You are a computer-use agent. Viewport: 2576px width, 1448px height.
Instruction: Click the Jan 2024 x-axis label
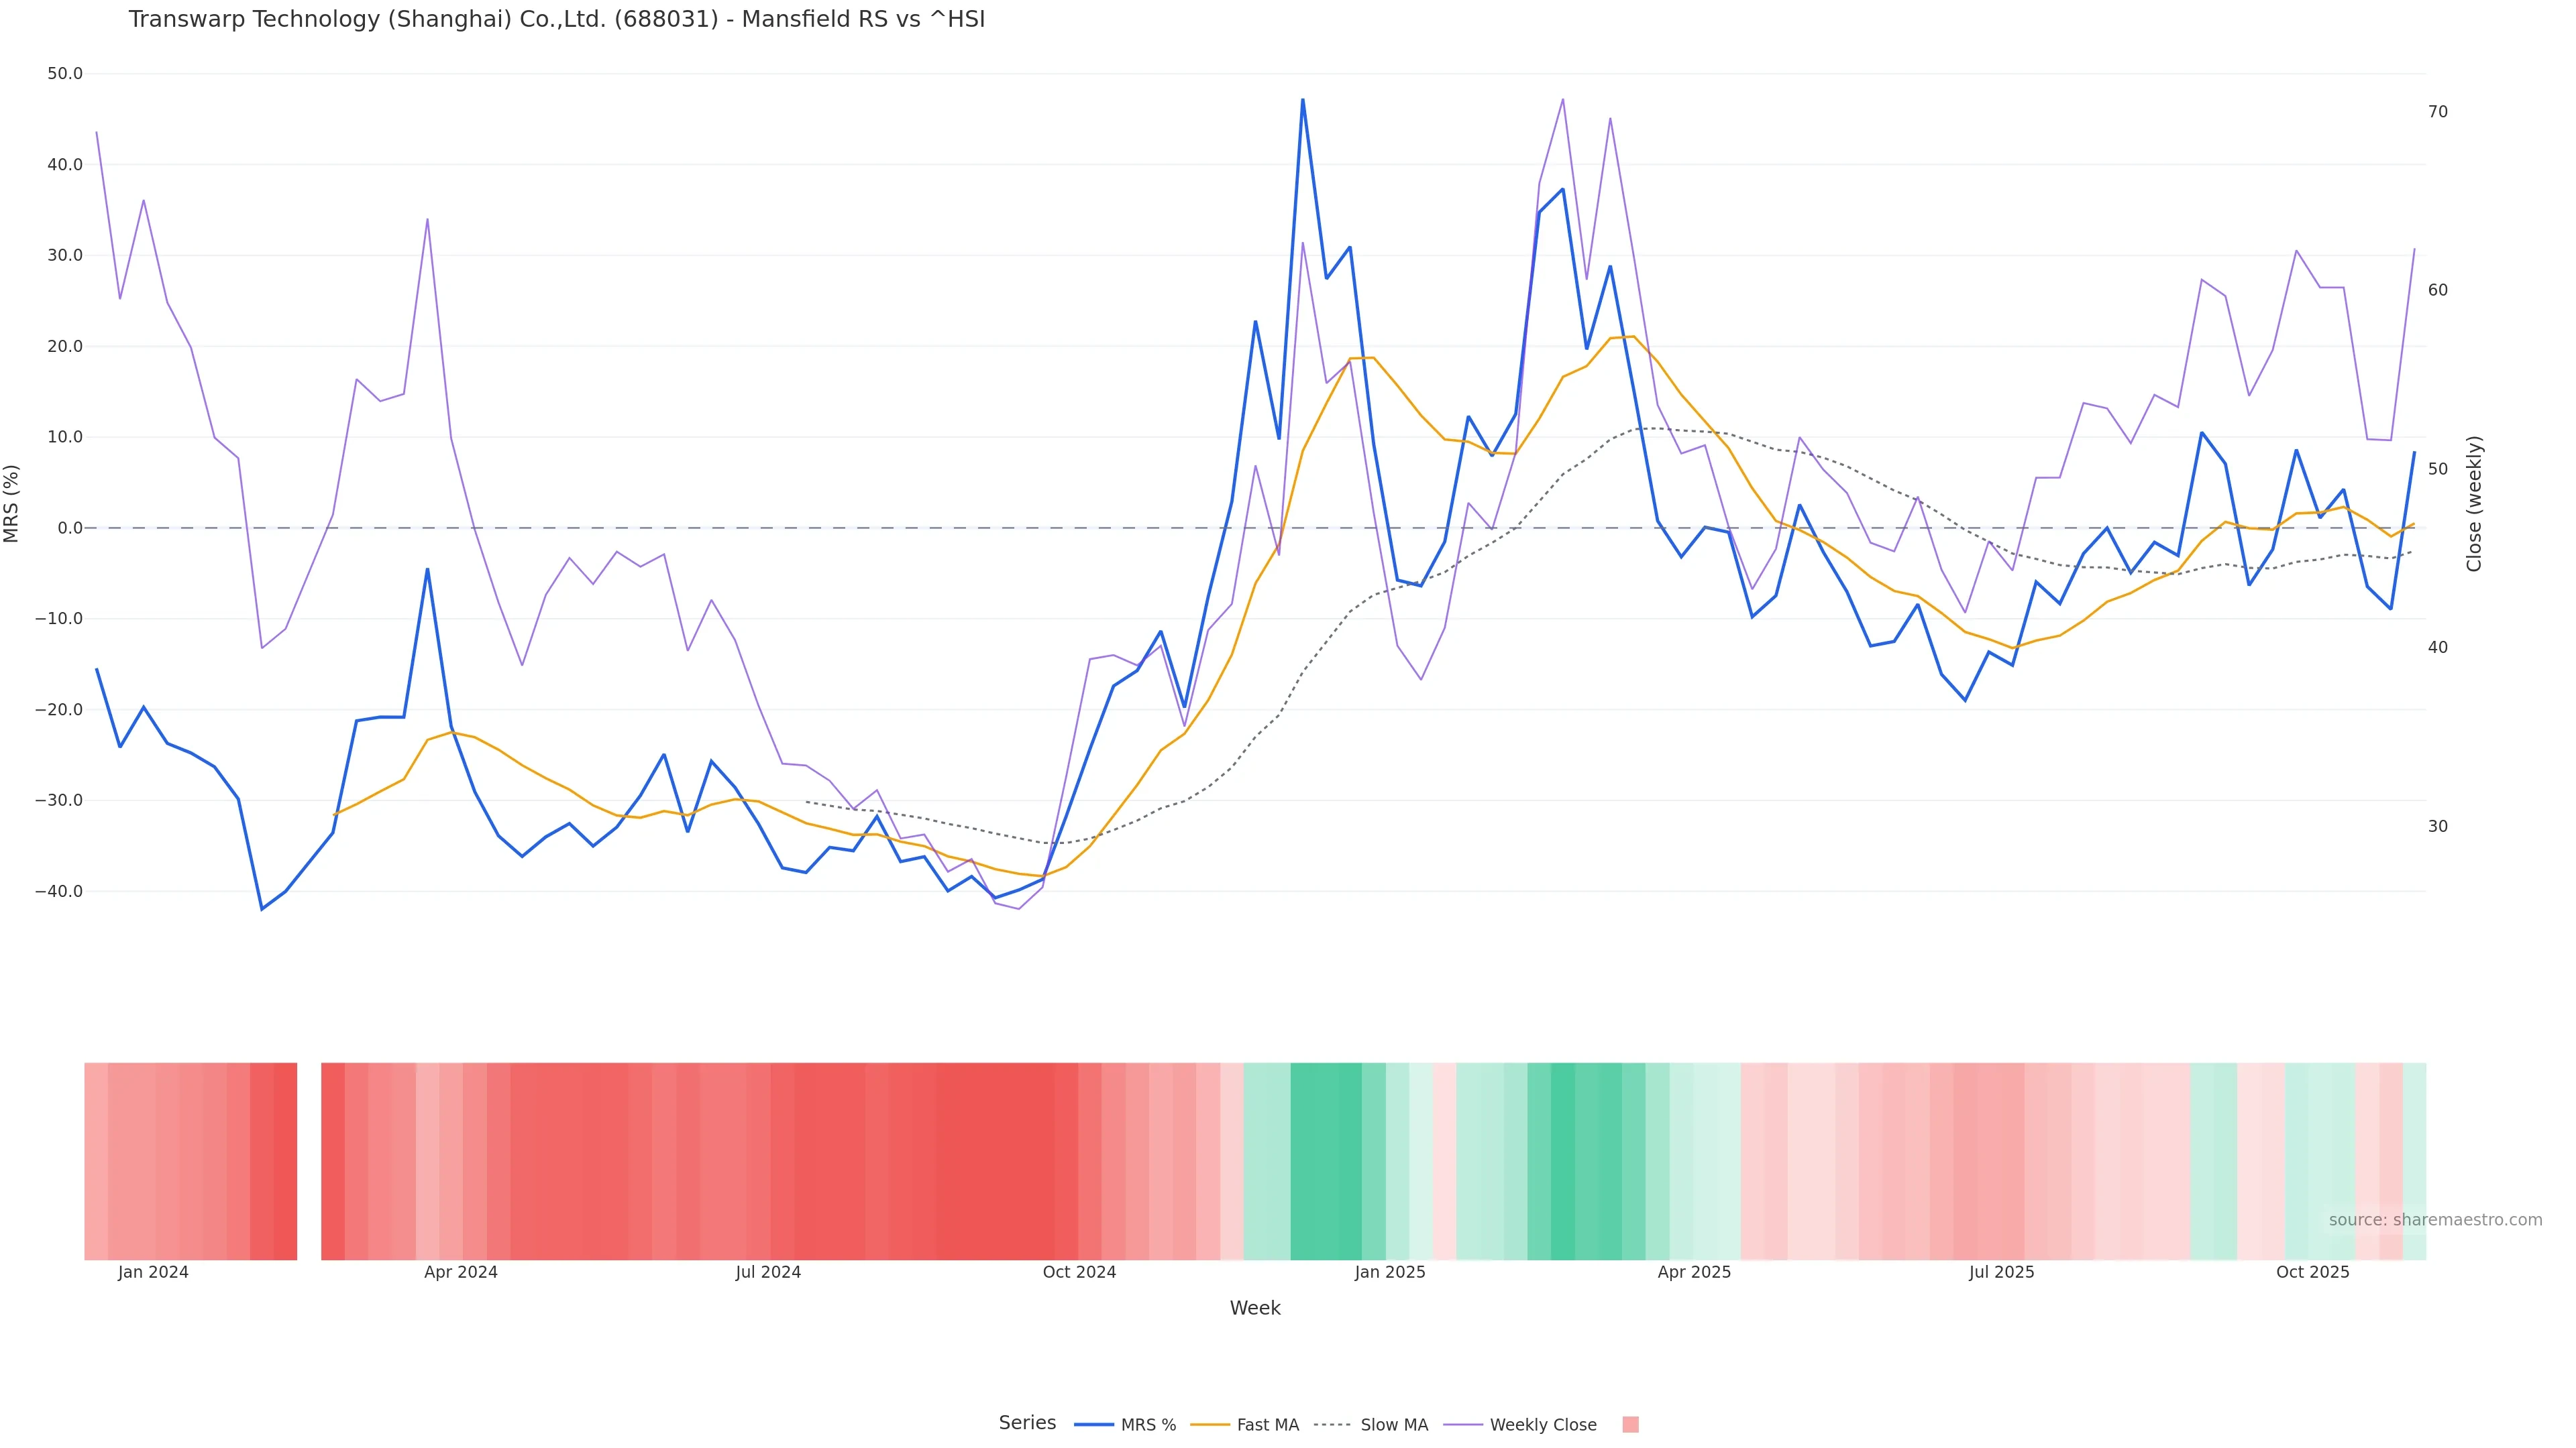point(153,1272)
